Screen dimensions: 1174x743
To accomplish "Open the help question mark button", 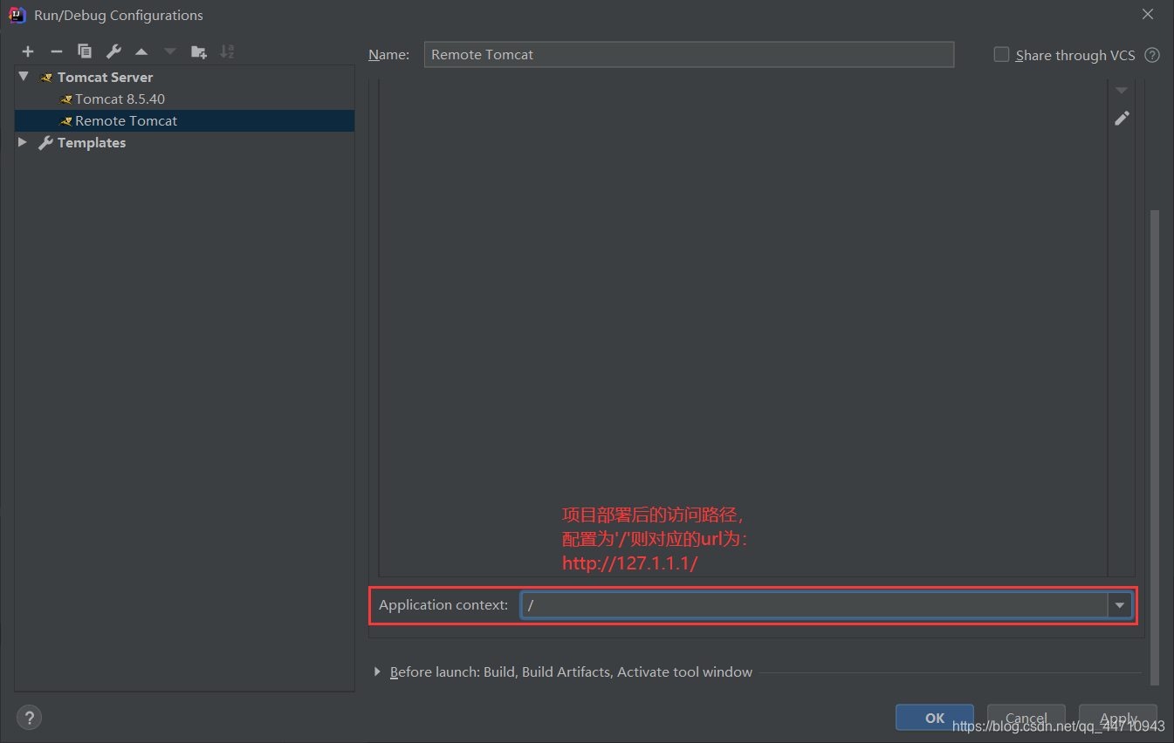I will point(29,718).
